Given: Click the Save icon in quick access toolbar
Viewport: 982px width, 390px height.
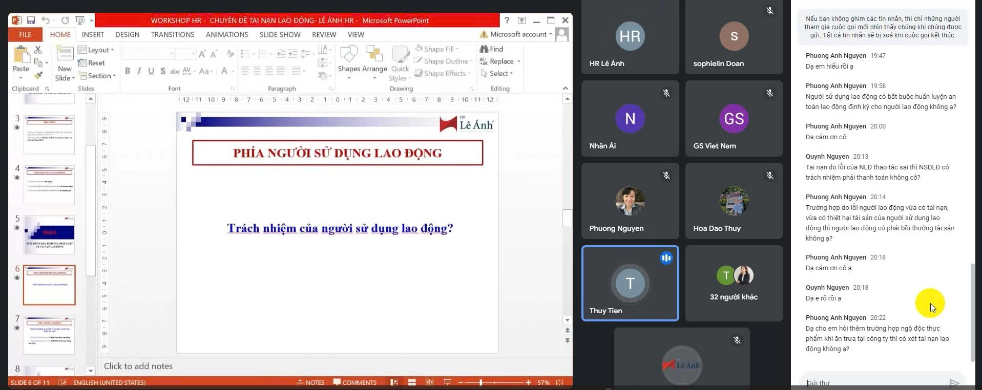Looking at the screenshot, I should [31, 20].
